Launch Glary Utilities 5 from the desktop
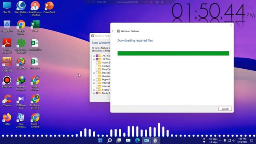The image size is (256, 144). [21, 8]
